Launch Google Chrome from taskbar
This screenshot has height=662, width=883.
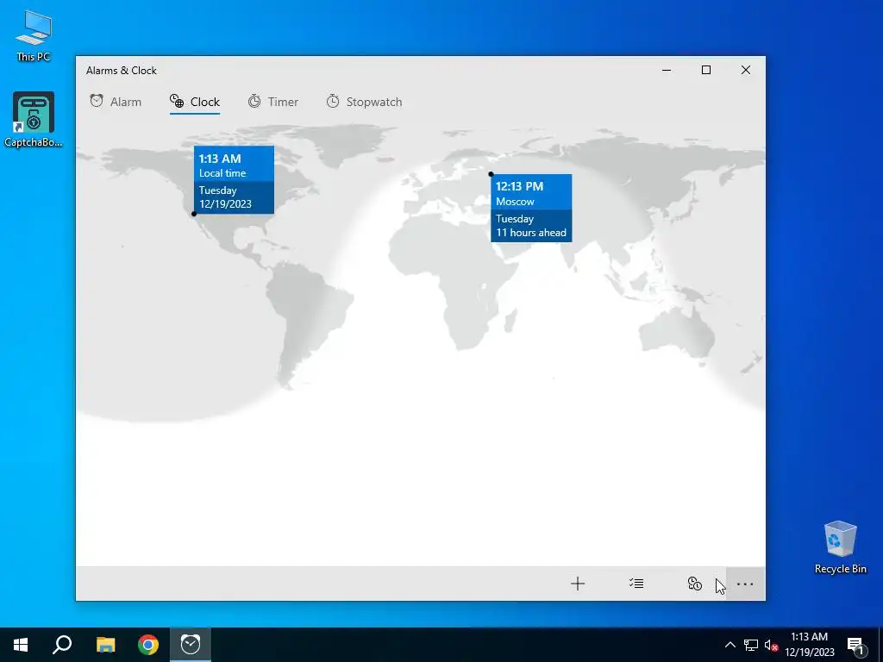(x=148, y=645)
